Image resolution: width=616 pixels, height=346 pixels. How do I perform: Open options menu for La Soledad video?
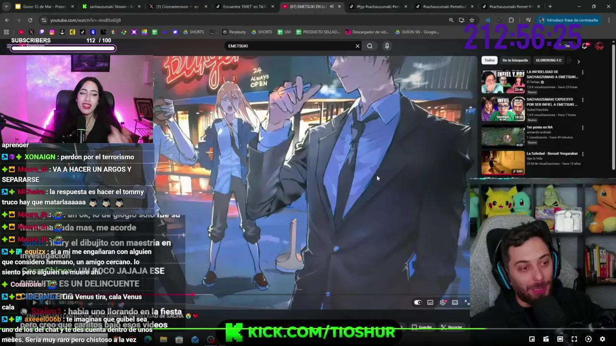tap(582, 154)
